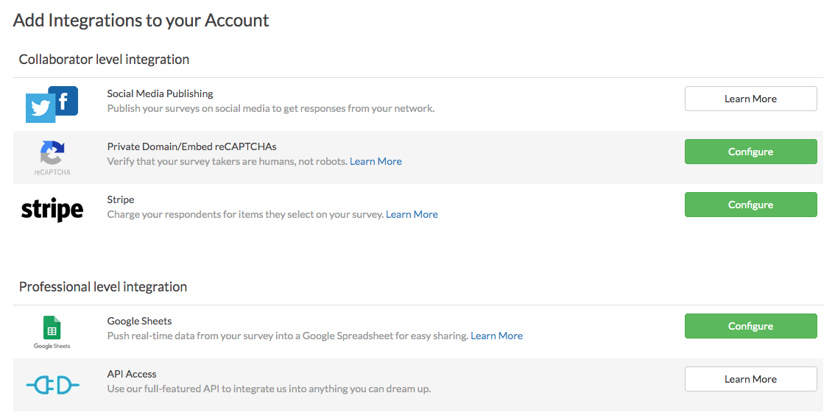Image resolution: width=835 pixels, height=418 pixels.
Task: Select the Social Media Publishing title
Action: 160,93
